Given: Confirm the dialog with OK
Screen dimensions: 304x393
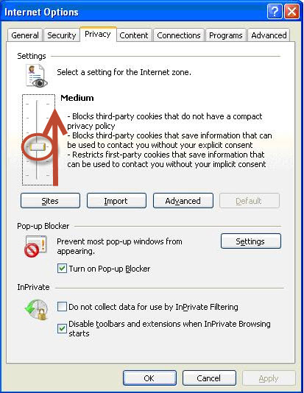Looking at the screenshot, I should [149, 378].
